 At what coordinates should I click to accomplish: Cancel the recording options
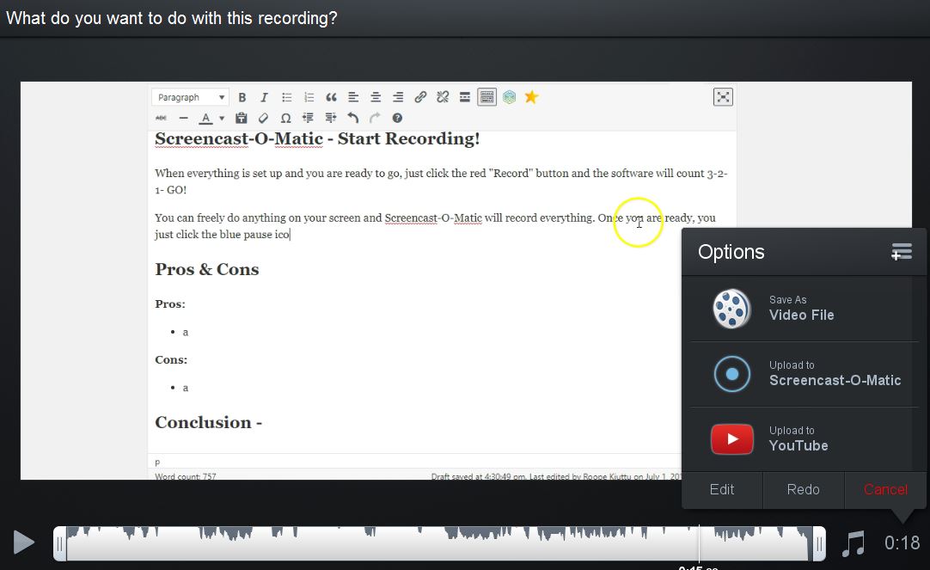click(x=885, y=489)
